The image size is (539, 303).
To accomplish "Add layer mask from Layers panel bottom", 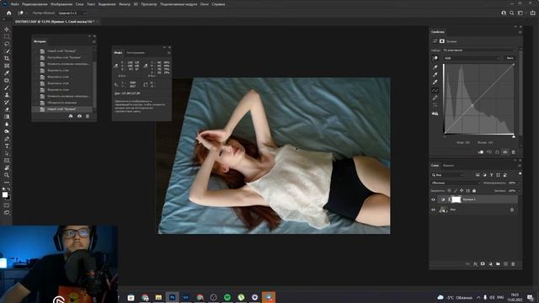I will pyautogui.click(x=483, y=263).
